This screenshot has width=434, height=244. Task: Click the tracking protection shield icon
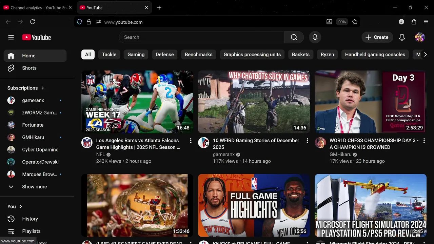pos(79,22)
